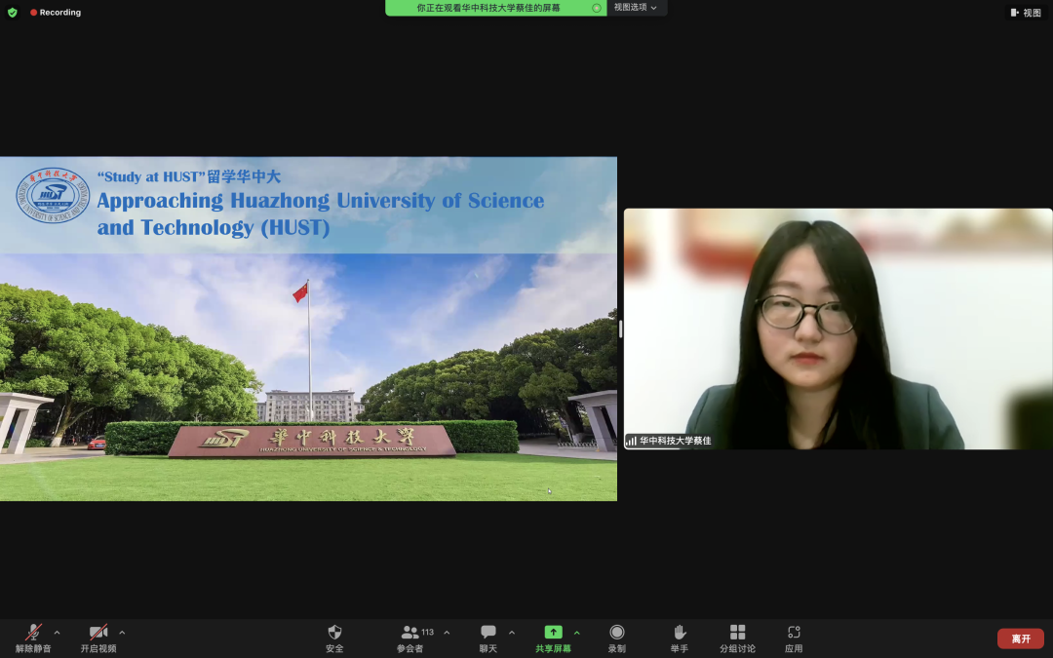Click the green screen-viewing notification banner
The image size is (1053, 658).
(495, 8)
